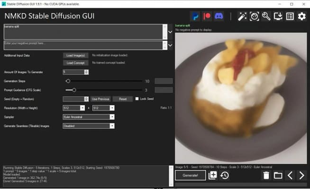Minimize the Stable Diffusion GUI window
This screenshot has width=310, height=189.
click(280, 4)
